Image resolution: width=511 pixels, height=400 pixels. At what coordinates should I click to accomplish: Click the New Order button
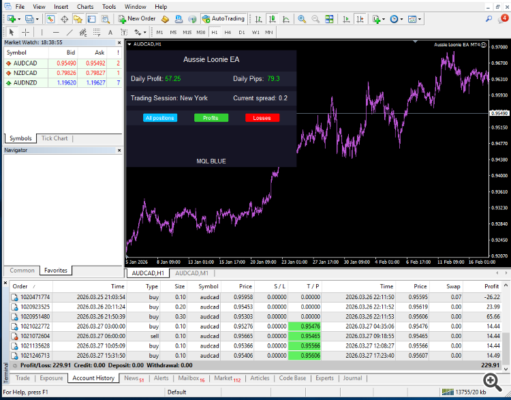137,19
